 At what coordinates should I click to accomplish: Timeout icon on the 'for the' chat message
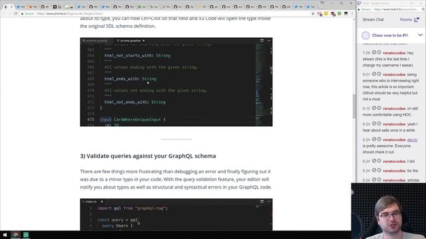tap(379, 171)
